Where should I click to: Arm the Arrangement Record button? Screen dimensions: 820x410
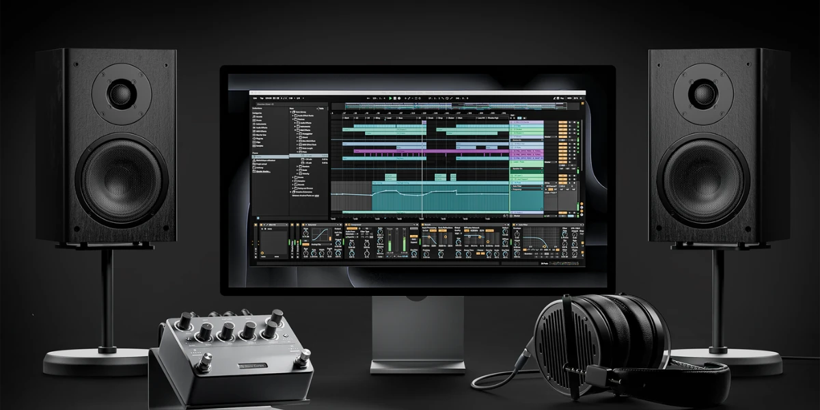(399, 98)
